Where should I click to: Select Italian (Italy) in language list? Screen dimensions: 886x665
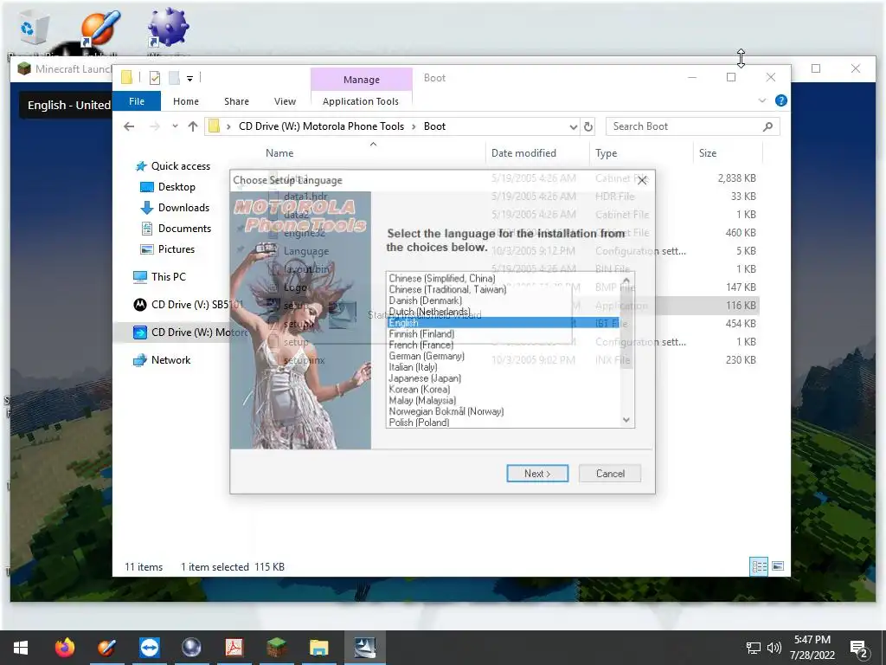(x=413, y=367)
